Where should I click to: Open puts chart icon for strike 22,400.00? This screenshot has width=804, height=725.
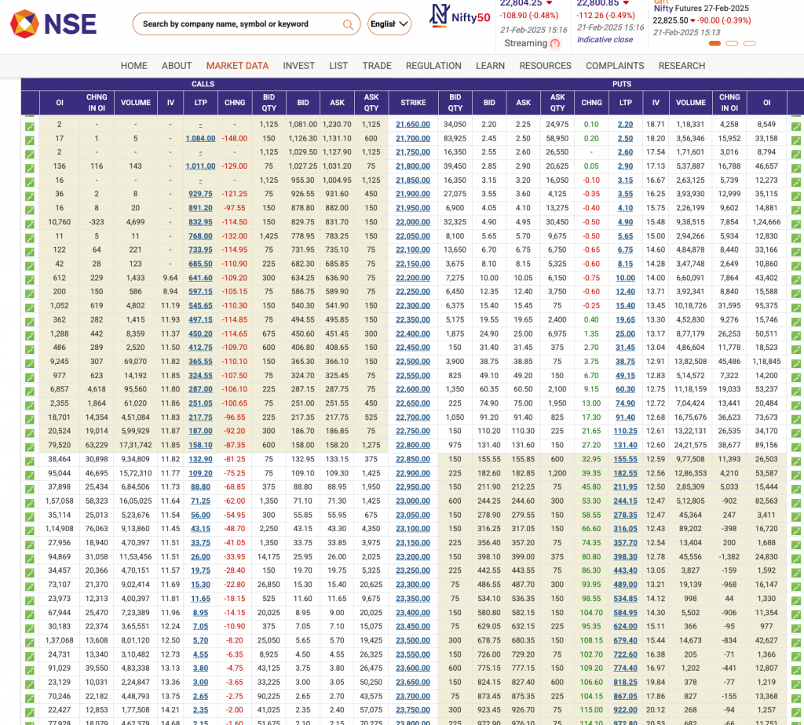pos(796,336)
